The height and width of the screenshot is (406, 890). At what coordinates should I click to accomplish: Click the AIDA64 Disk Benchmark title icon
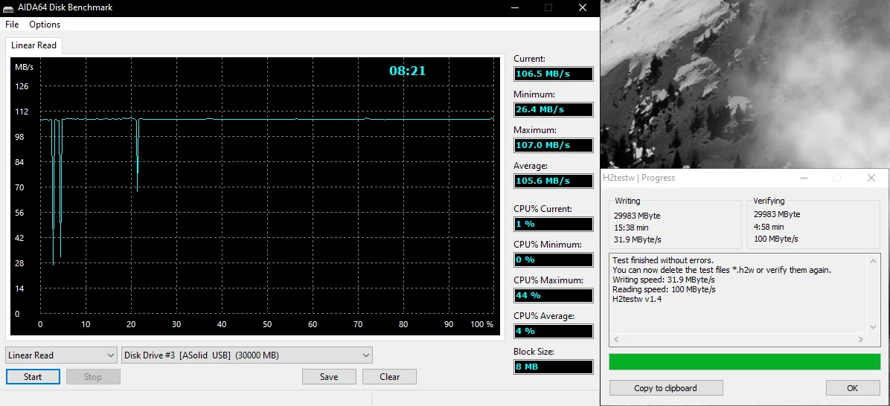pos(9,7)
